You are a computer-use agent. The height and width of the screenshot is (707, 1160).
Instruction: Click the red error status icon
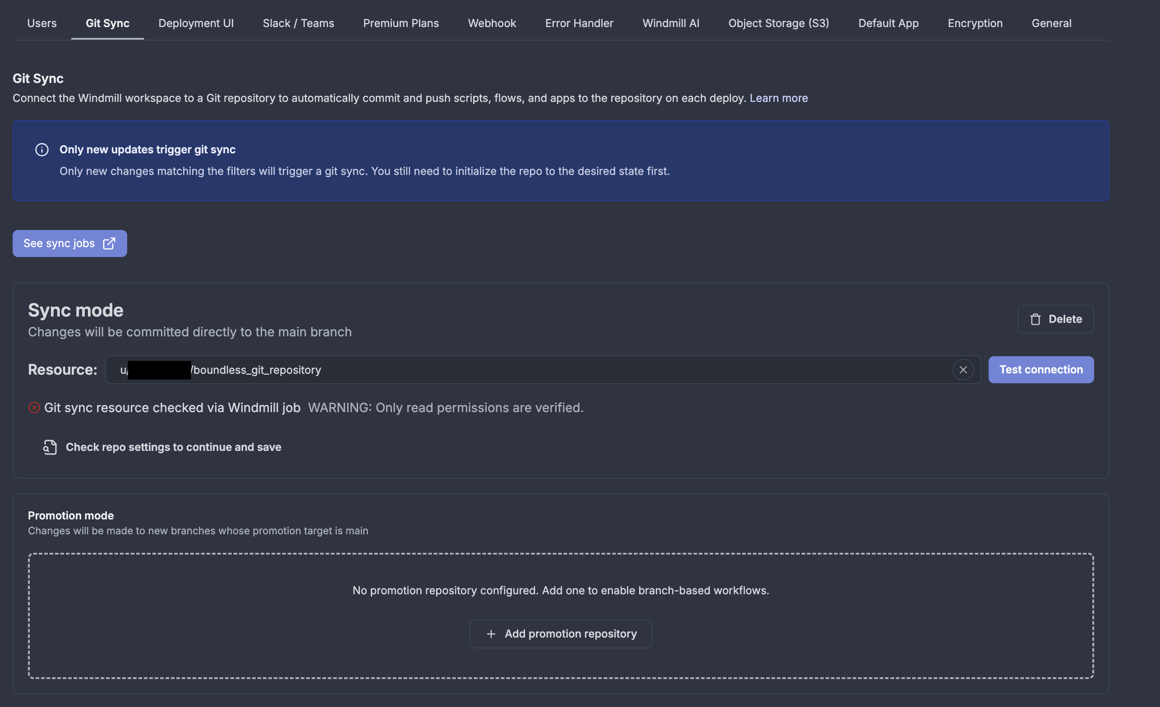coord(34,408)
